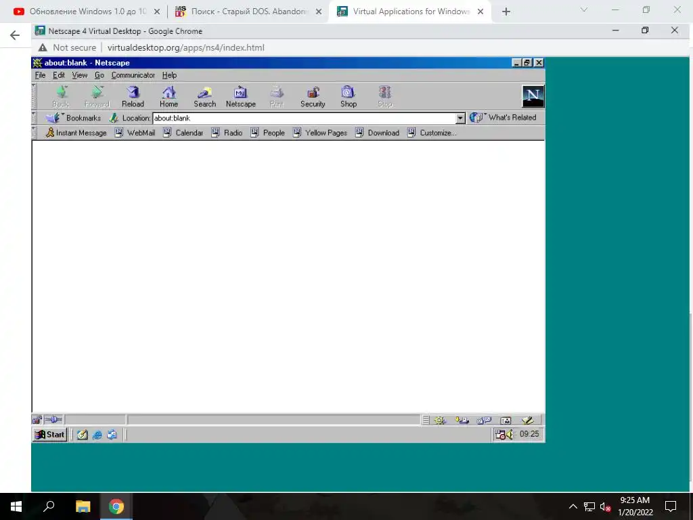Open the Calendar personal toolbar link
The height and width of the screenshot is (520, 693).
(183, 133)
